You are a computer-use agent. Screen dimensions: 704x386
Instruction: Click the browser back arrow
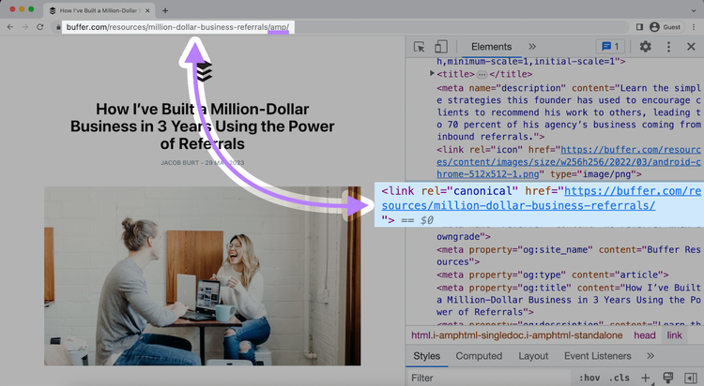click(x=10, y=27)
